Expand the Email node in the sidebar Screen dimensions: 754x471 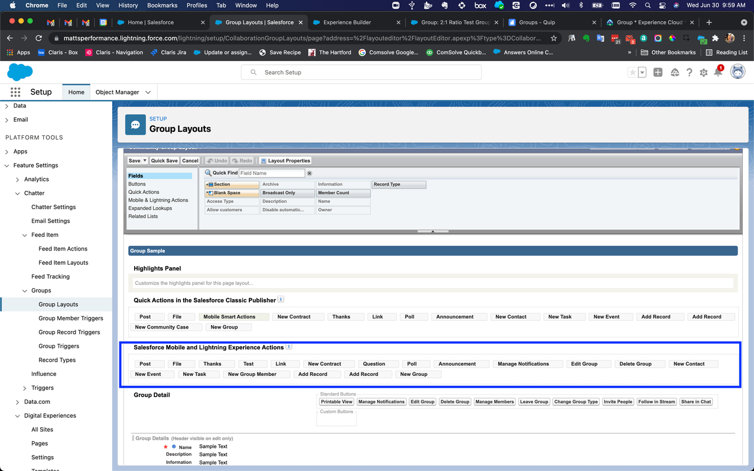coord(6,119)
